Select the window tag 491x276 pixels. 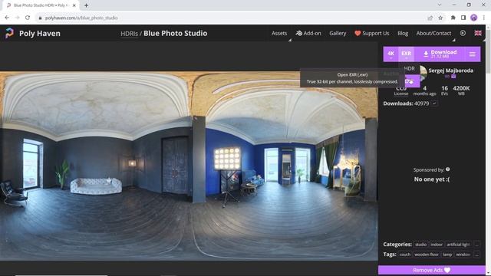[463, 255]
